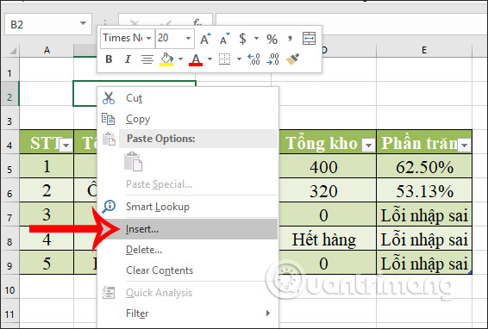
Task: Click Merge and Center icon
Action: 309,39
